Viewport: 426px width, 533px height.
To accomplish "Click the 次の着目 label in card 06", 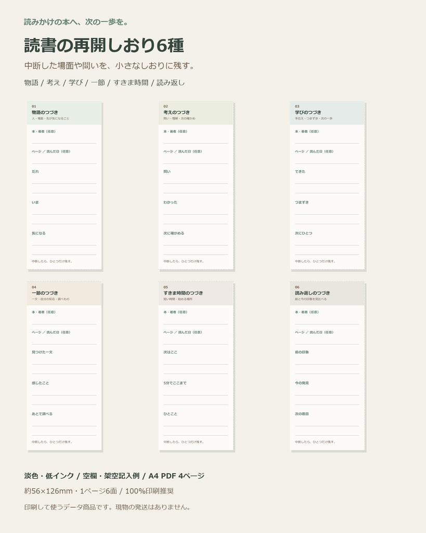I will click(x=302, y=414).
